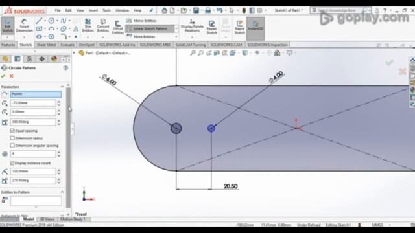Select the Sketch Fillet tool
The height and width of the screenshot is (233, 415).
click(64, 36)
